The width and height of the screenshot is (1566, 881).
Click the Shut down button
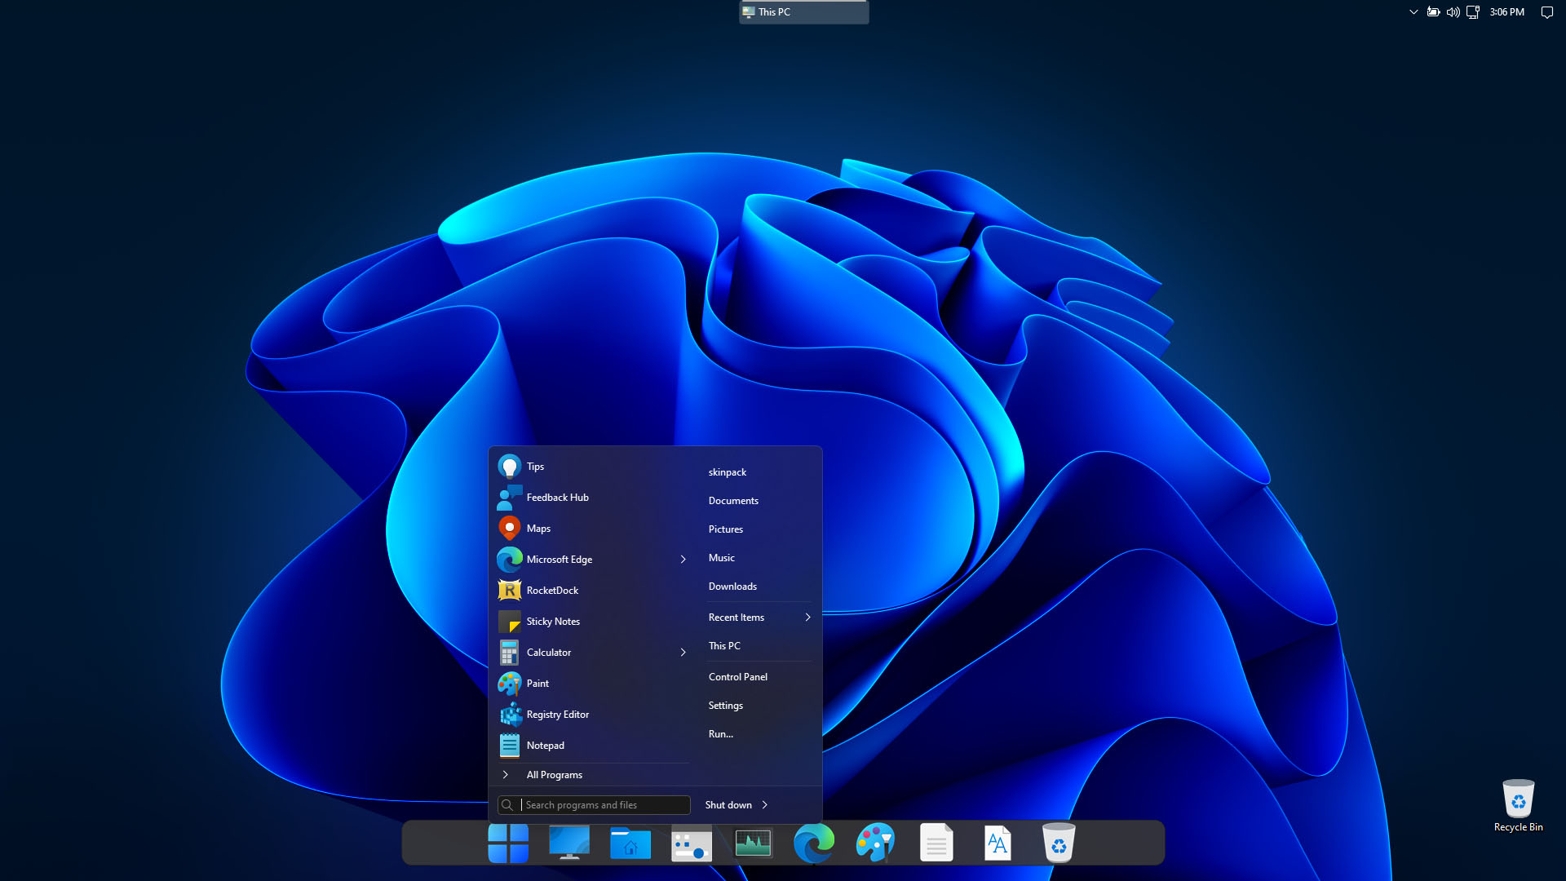click(x=728, y=805)
